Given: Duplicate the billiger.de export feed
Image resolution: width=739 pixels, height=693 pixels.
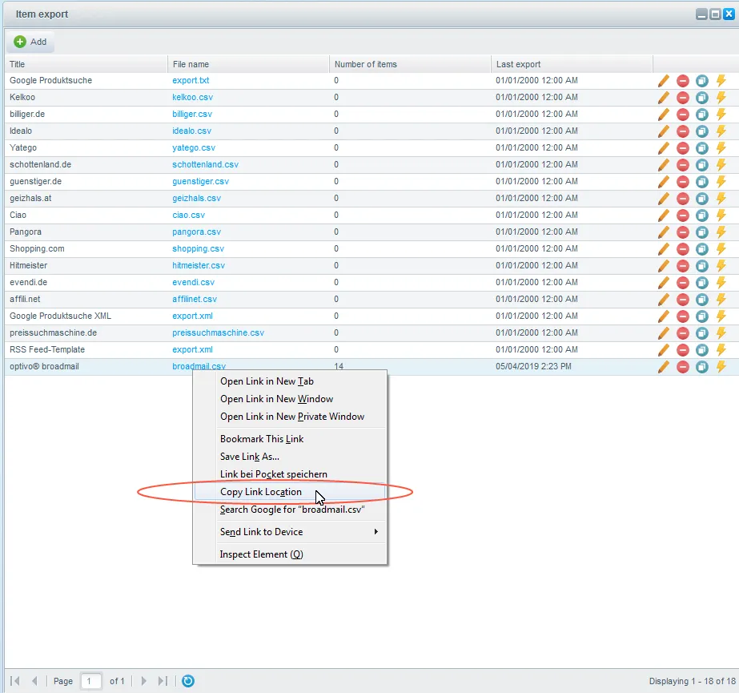Looking at the screenshot, I should coord(701,115).
